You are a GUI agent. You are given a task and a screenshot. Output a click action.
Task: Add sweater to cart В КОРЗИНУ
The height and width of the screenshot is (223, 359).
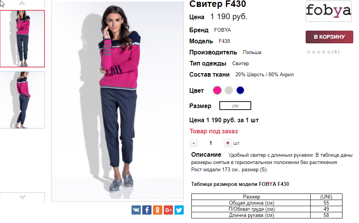coord(329,37)
